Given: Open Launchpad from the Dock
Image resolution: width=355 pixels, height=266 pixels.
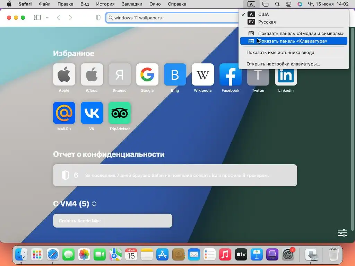Looking at the screenshot, I should point(37,255).
